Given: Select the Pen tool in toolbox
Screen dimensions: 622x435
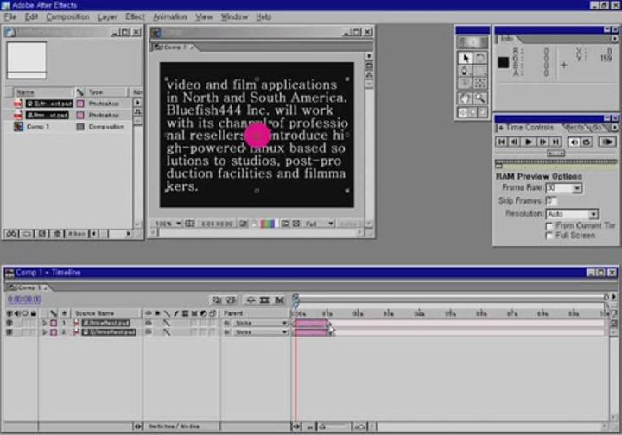Looking at the screenshot, I should pyautogui.click(x=465, y=71).
